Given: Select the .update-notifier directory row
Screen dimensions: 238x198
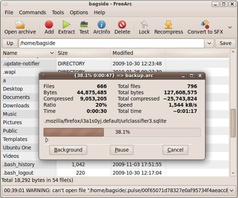Looking at the screenshot, I should tap(115, 64).
